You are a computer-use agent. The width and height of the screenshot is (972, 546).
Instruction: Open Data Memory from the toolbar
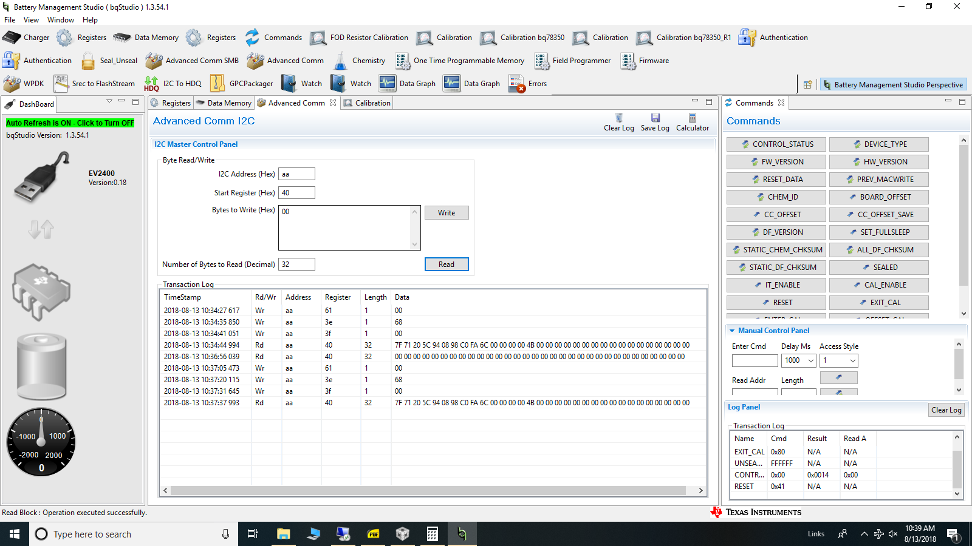[146, 38]
